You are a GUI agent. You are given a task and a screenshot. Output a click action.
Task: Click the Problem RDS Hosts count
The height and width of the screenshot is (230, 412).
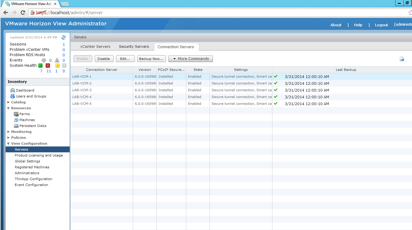[64, 55]
